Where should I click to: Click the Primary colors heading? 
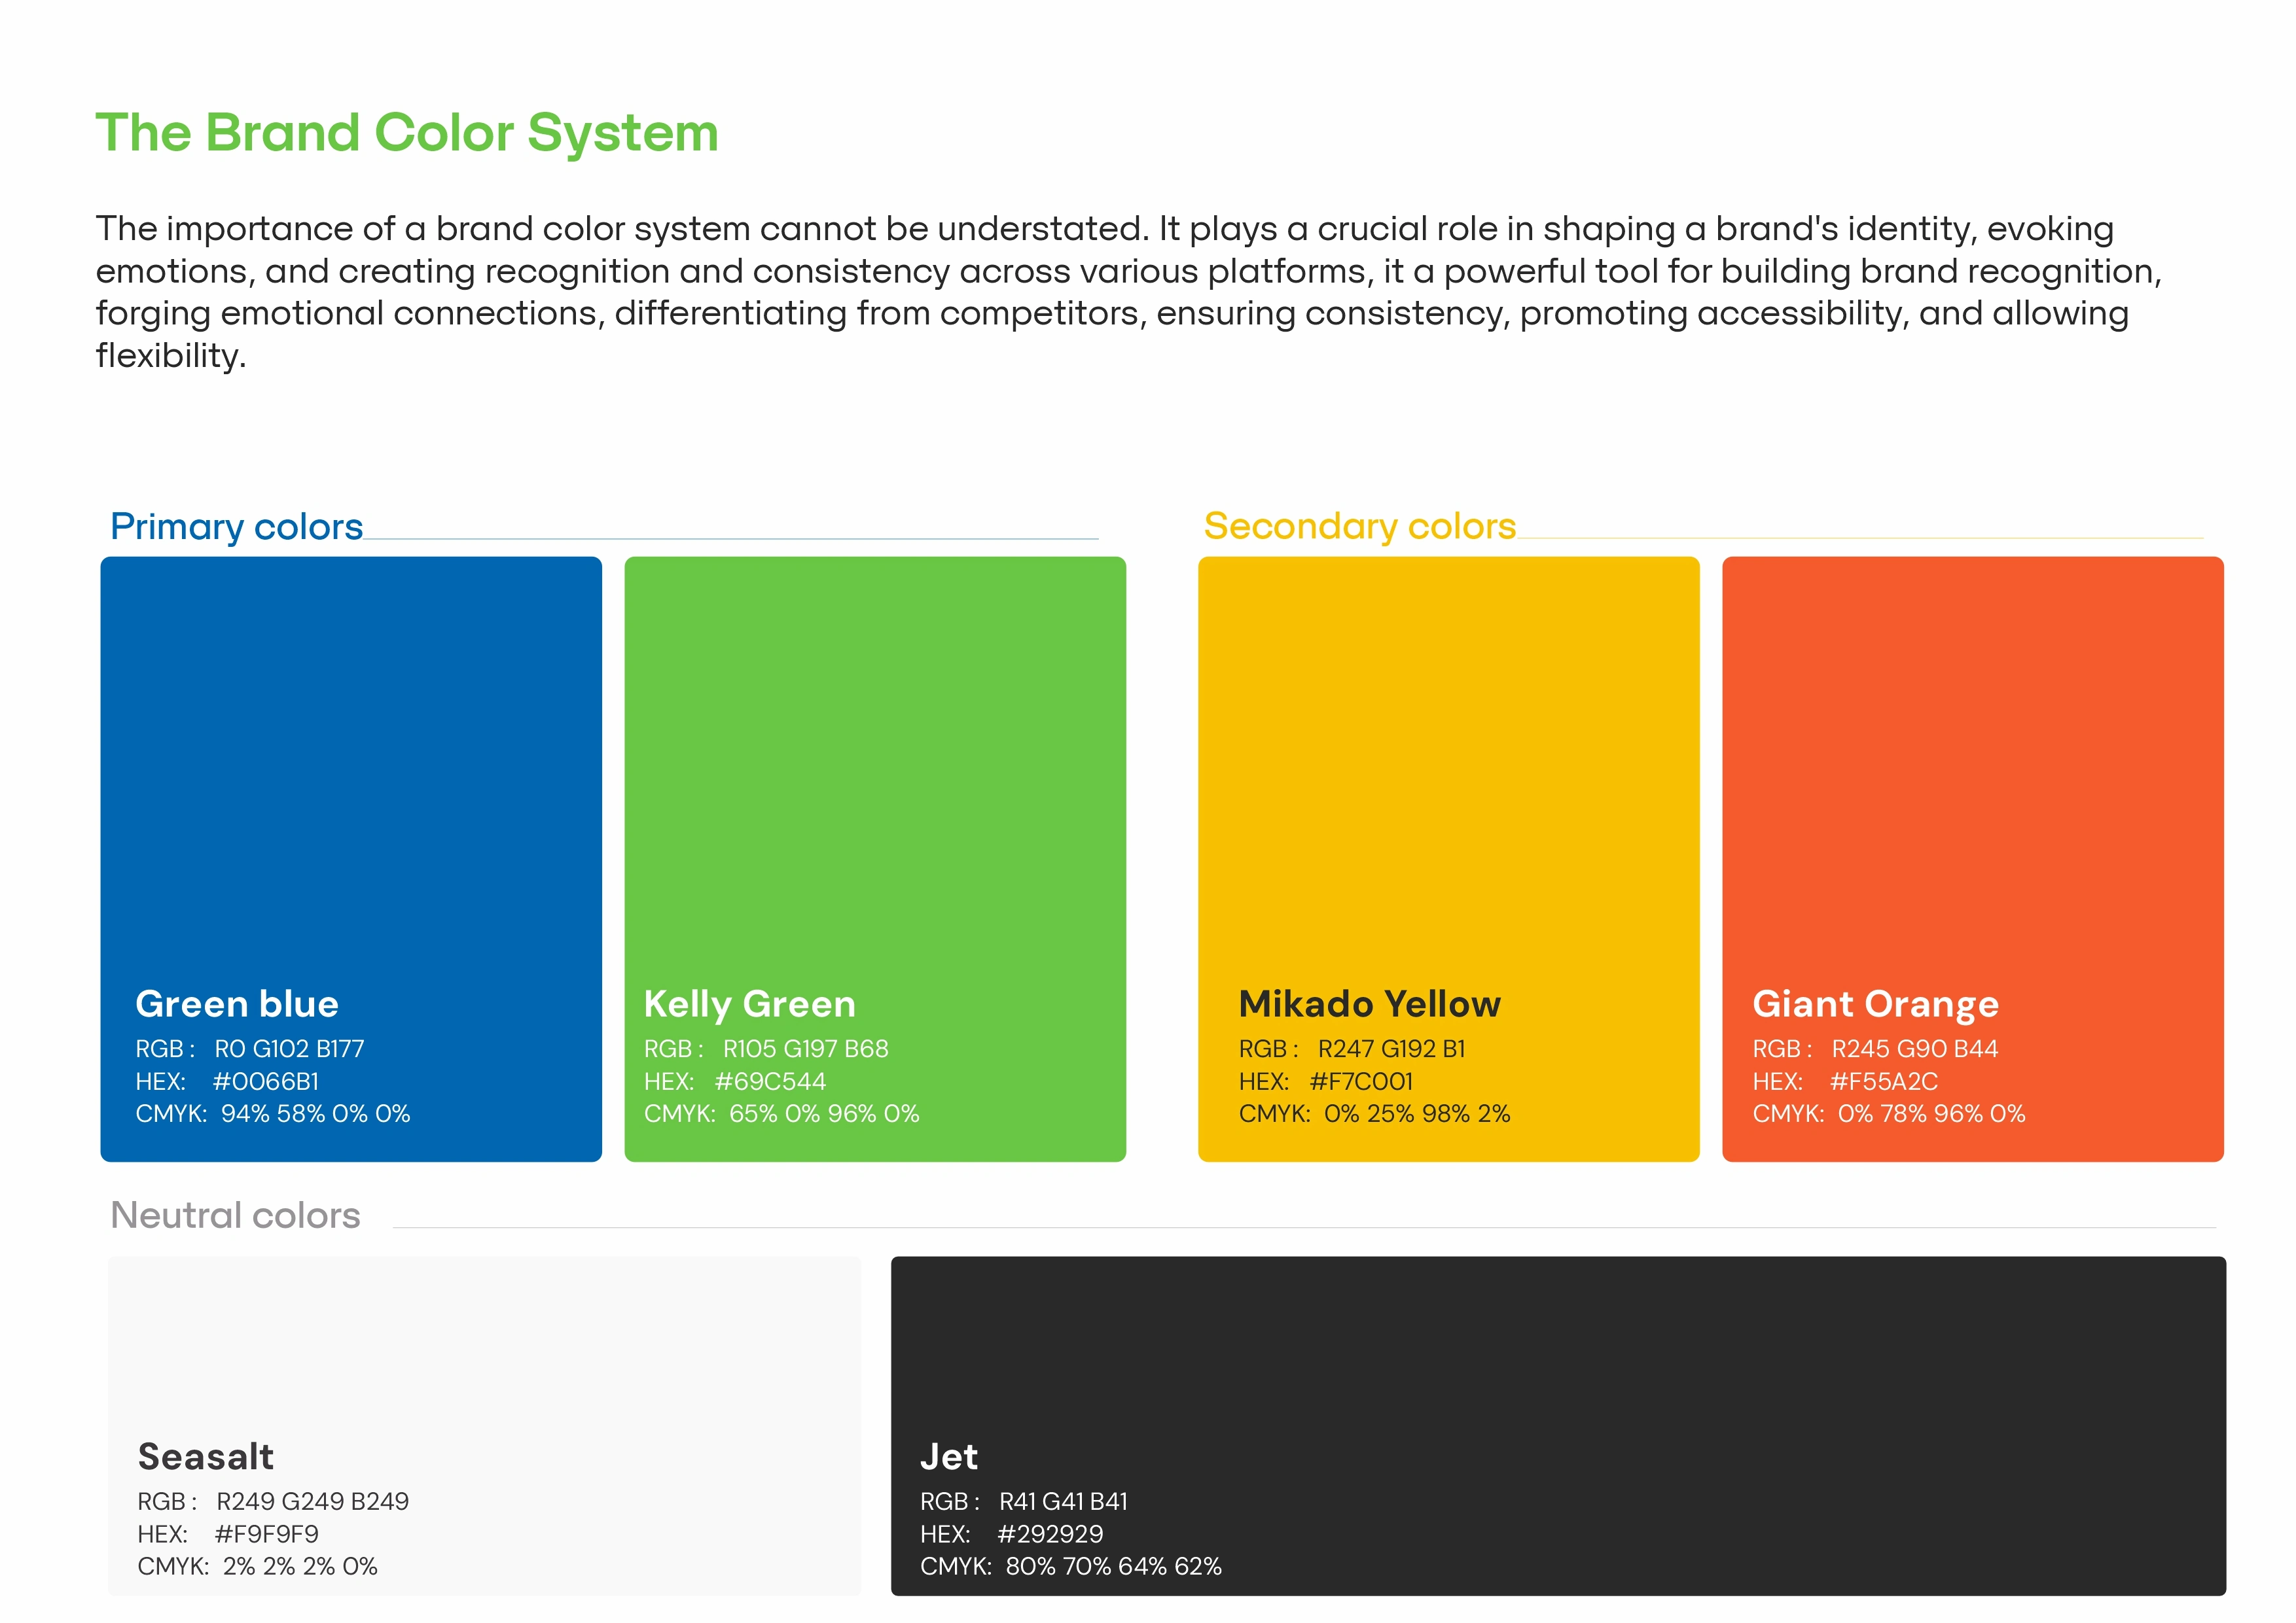[x=236, y=527]
